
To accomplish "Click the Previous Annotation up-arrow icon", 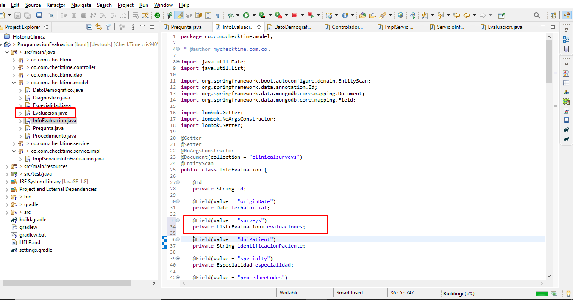I will [x=440, y=15].
